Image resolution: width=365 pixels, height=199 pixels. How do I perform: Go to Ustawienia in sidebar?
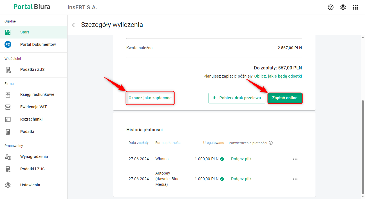point(30,185)
